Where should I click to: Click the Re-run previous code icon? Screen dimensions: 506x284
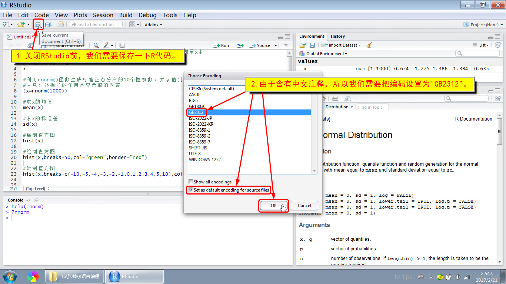240,45
